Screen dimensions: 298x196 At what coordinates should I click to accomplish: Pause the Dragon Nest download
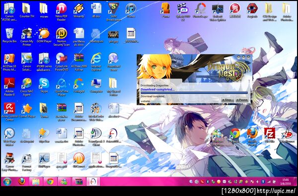coord(242,100)
